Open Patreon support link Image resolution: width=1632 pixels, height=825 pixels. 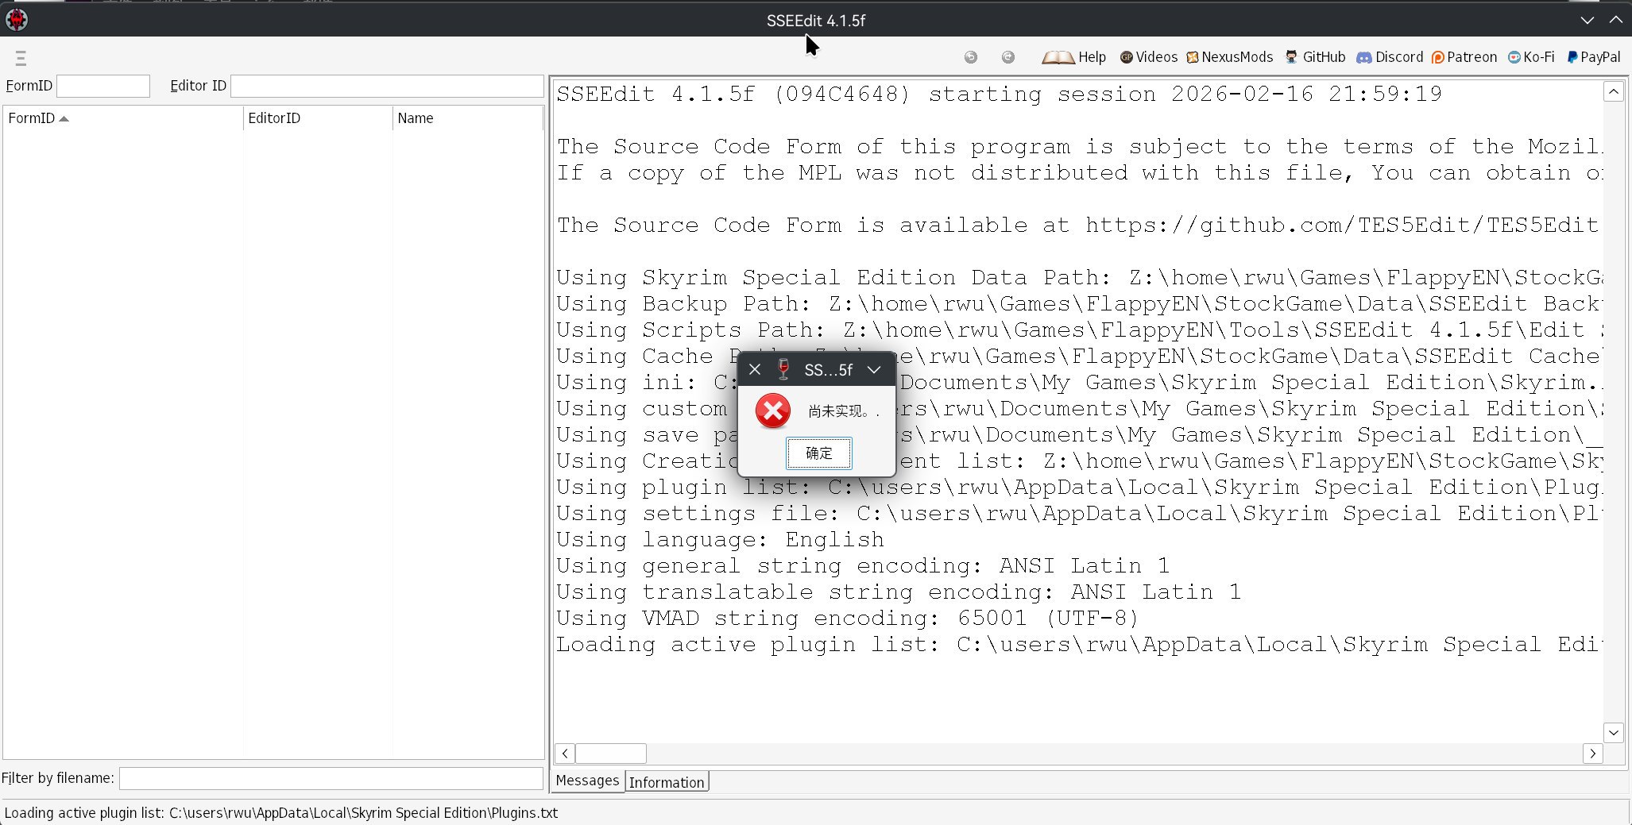click(x=1464, y=57)
